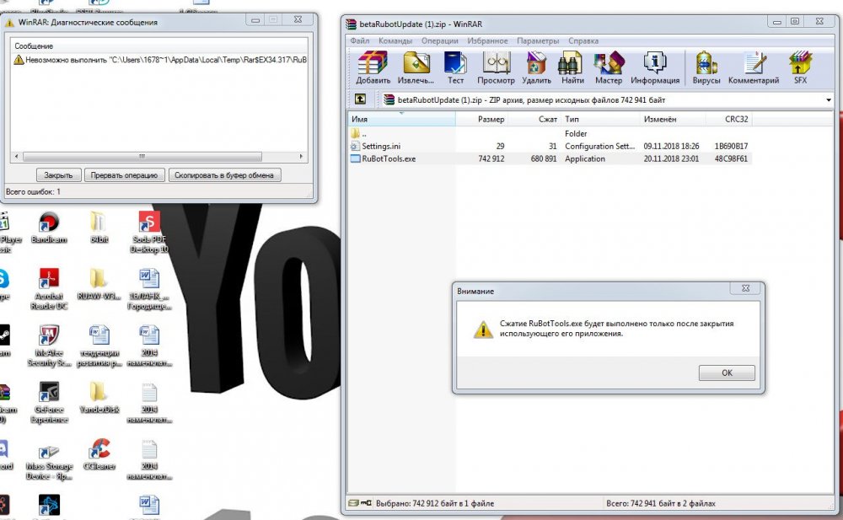Open the Информация (Info) toolbar icon
The width and height of the screenshot is (843, 520).
pyautogui.click(x=655, y=66)
